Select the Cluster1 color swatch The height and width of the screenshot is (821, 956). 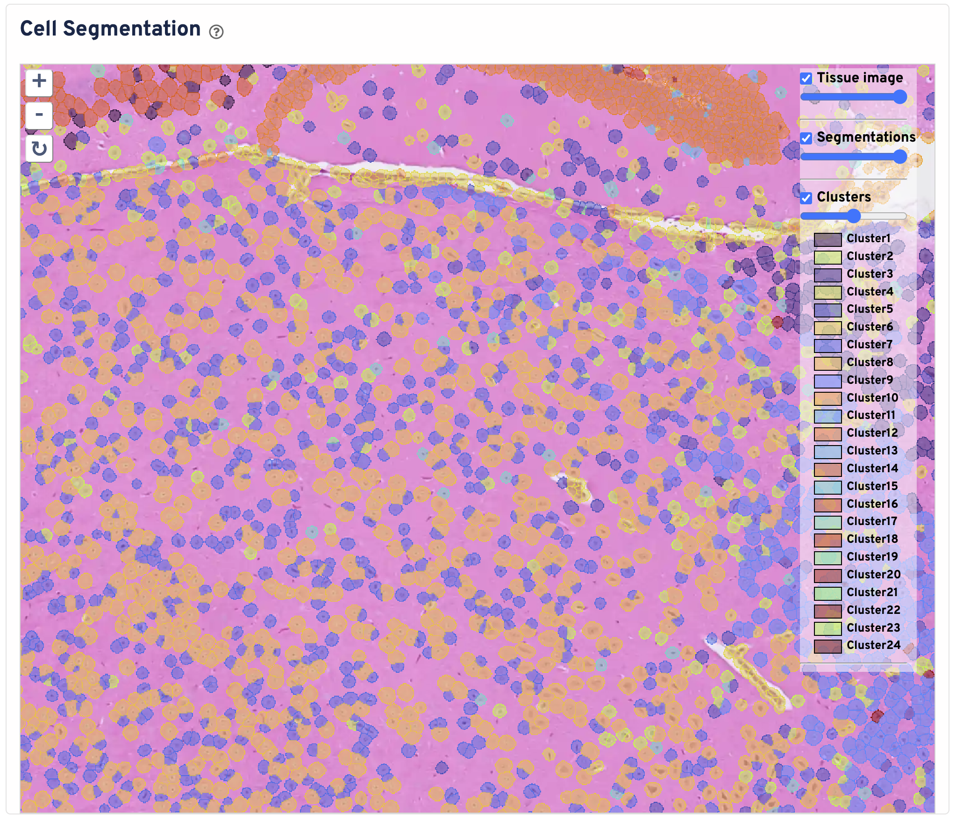(828, 239)
